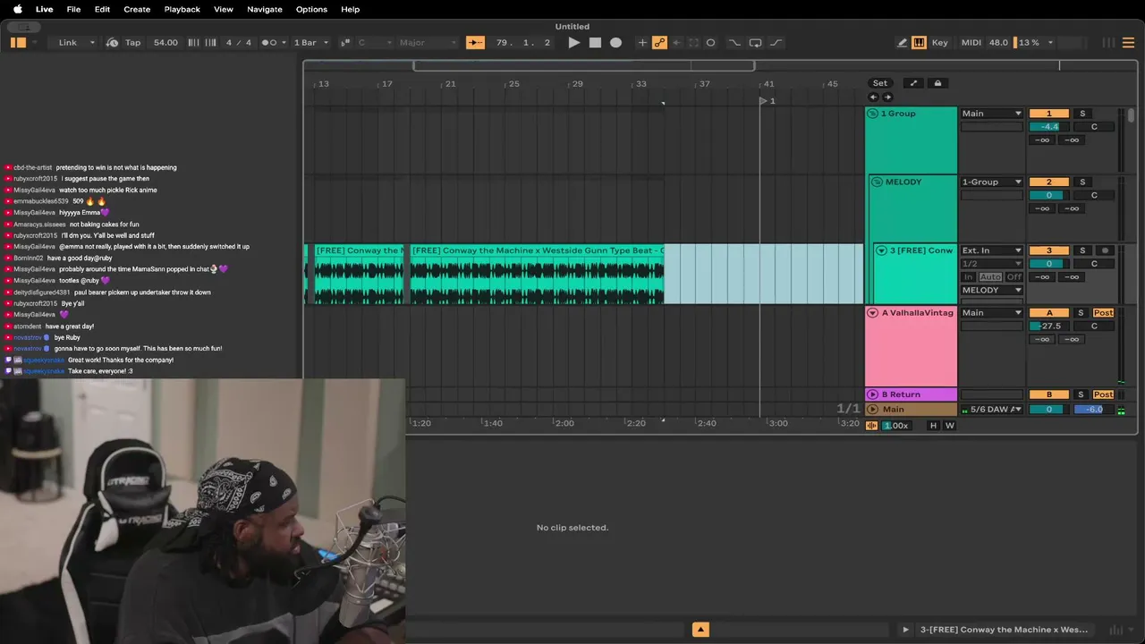Screen dimensions: 1145x644
Task: Click the Next Locator arrow
Action: tap(887, 97)
